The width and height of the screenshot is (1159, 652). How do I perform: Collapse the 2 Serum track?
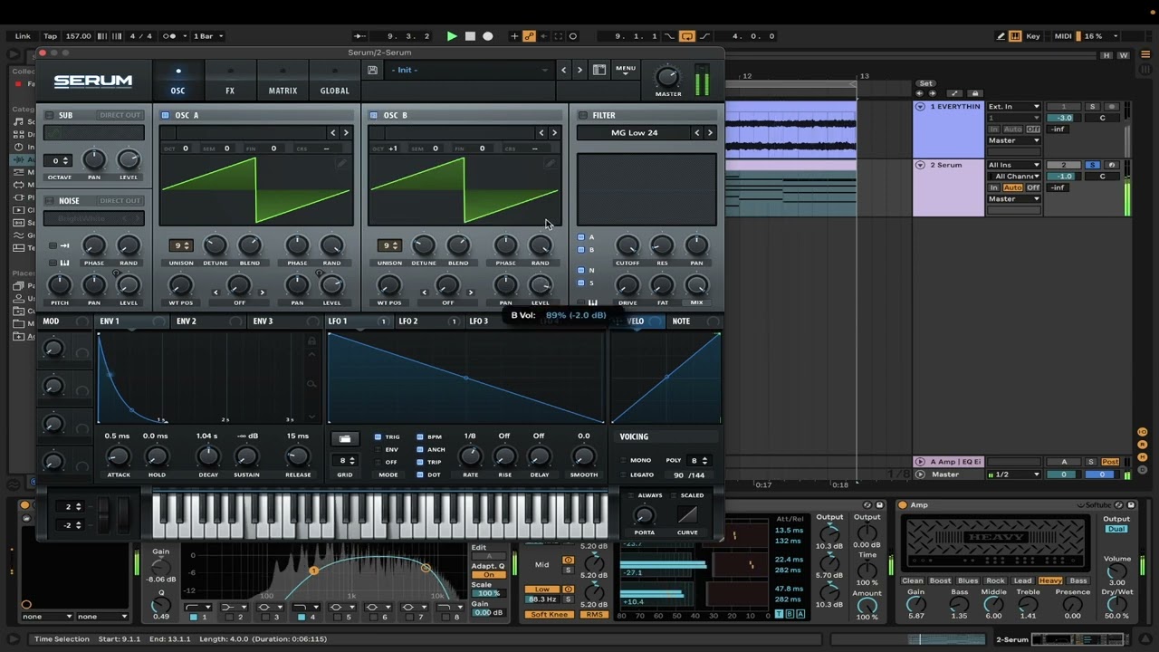[920, 165]
